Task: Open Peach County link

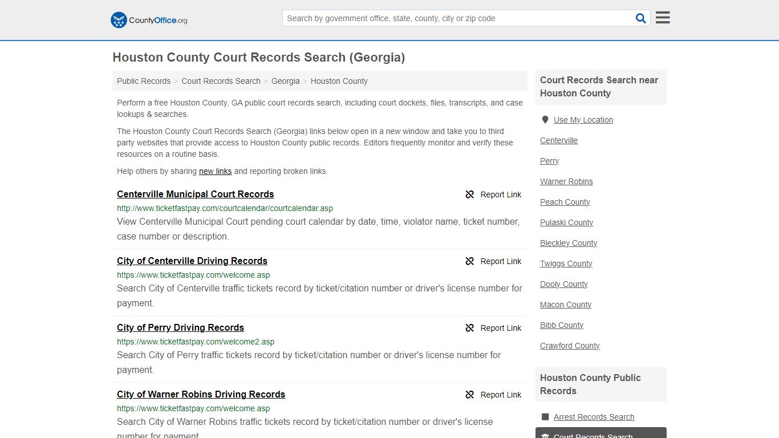Action: (565, 202)
